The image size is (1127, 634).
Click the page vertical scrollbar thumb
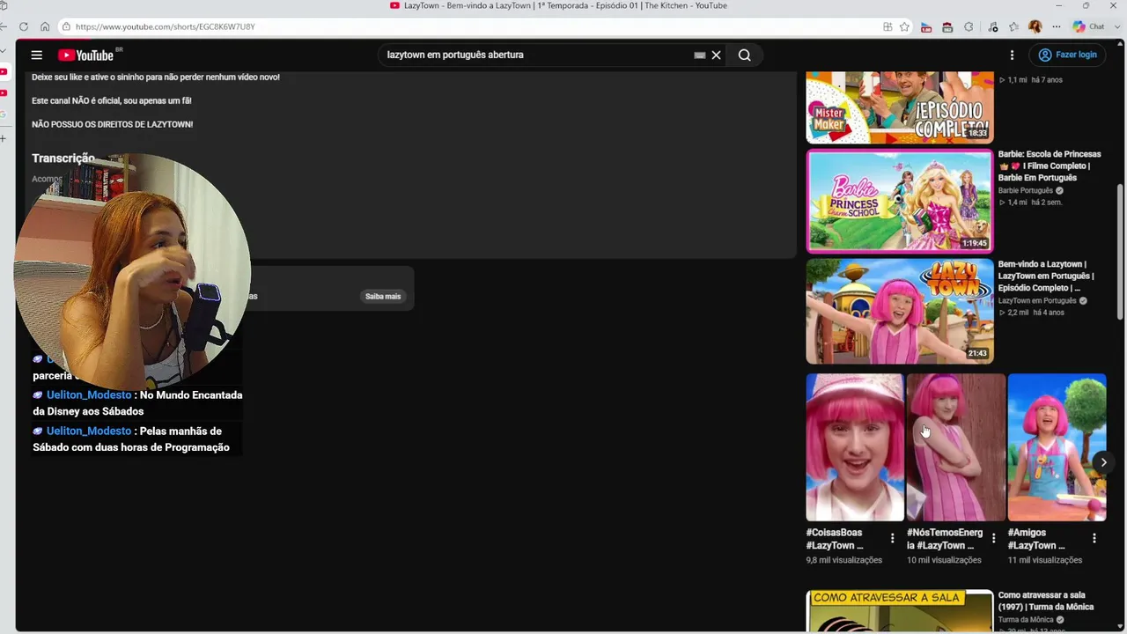1120,251
